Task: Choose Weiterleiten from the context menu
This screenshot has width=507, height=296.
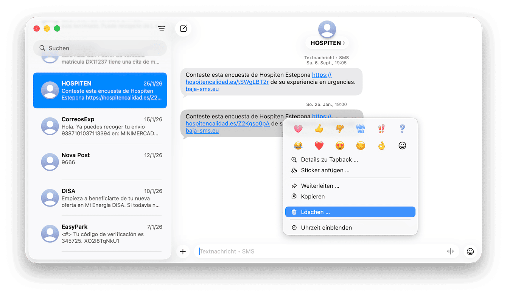Action: pyautogui.click(x=350, y=186)
